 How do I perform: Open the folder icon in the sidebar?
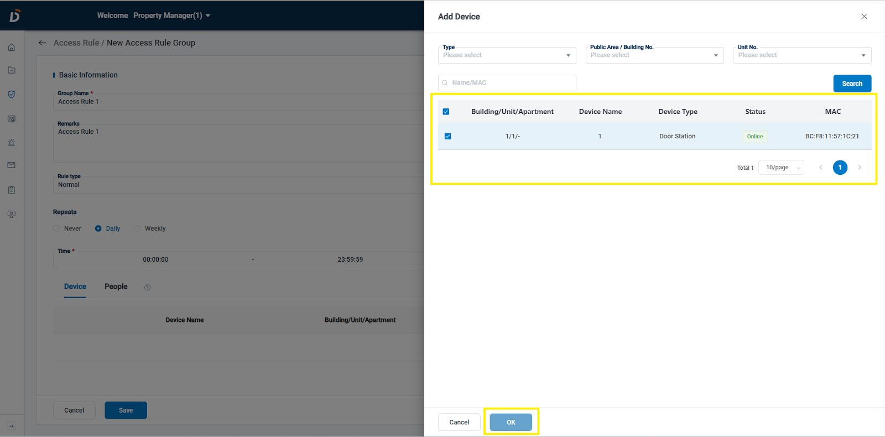click(x=12, y=70)
